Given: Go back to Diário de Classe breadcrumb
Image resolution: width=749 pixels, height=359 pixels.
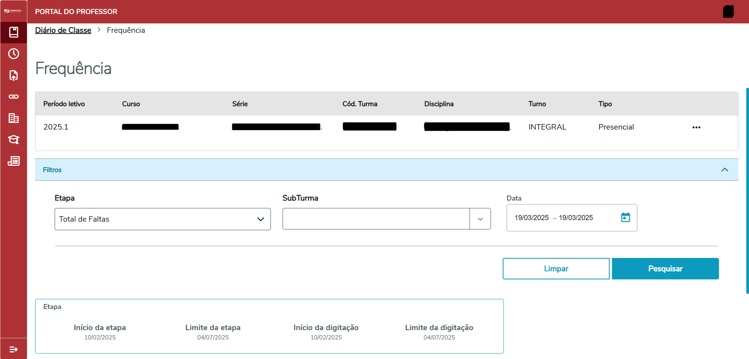Looking at the screenshot, I should point(63,30).
